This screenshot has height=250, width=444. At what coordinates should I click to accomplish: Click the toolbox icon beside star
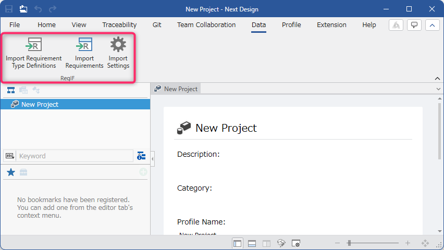click(23, 172)
